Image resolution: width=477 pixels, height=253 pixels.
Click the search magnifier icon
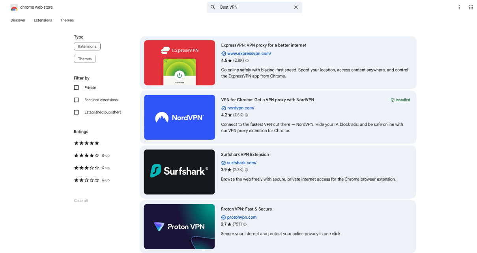pos(213,7)
